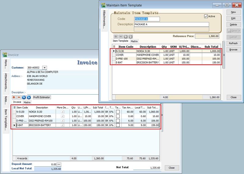Tick the tax checkbox for N-5130 row

tap(118, 112)
